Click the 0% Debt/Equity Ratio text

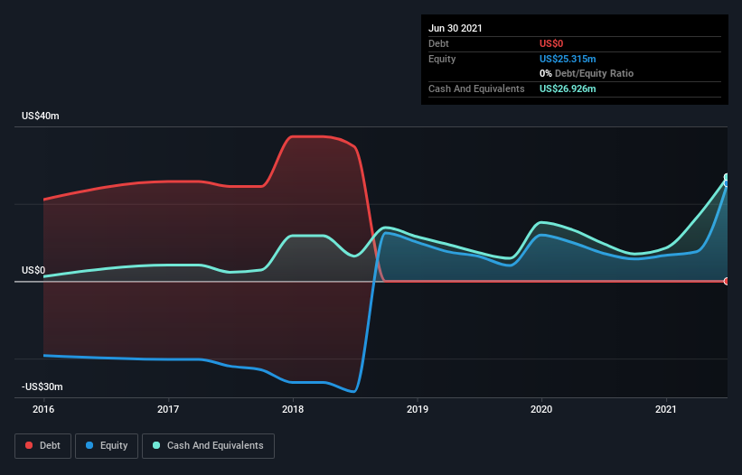point(587,73)
